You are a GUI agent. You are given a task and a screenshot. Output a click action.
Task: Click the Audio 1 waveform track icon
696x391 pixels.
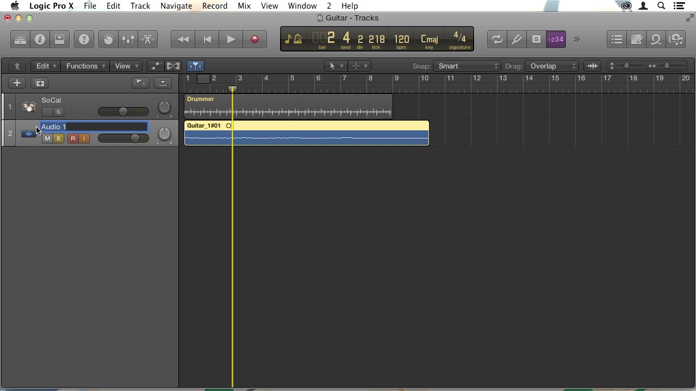(28, 134)
